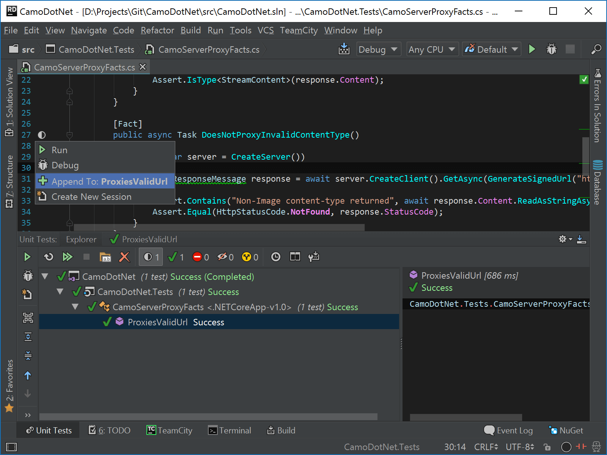Open the Default run configuration dropdown

click(x=492, y=49)
